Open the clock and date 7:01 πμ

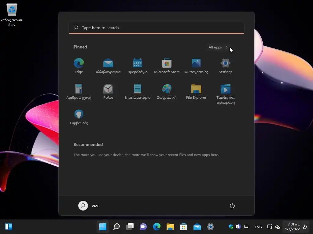[293, 227]
